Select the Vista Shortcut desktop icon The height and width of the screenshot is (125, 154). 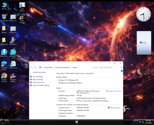pyautogui.click(x=22, y=7)
